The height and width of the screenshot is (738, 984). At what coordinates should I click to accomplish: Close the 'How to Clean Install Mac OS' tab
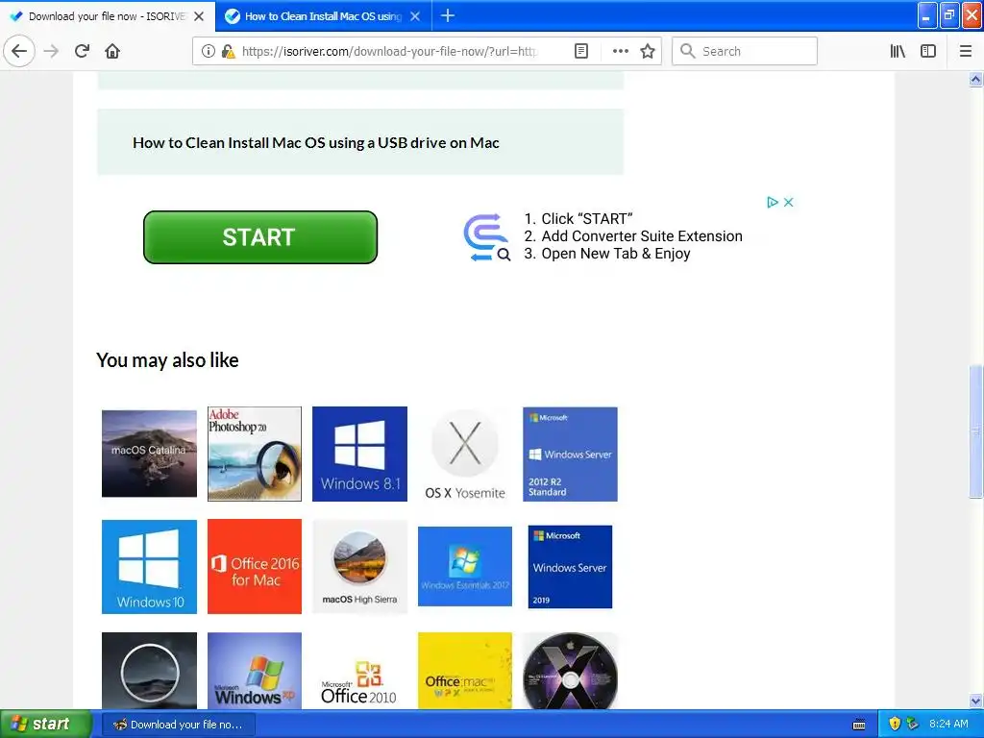click(x=415, y=16)
